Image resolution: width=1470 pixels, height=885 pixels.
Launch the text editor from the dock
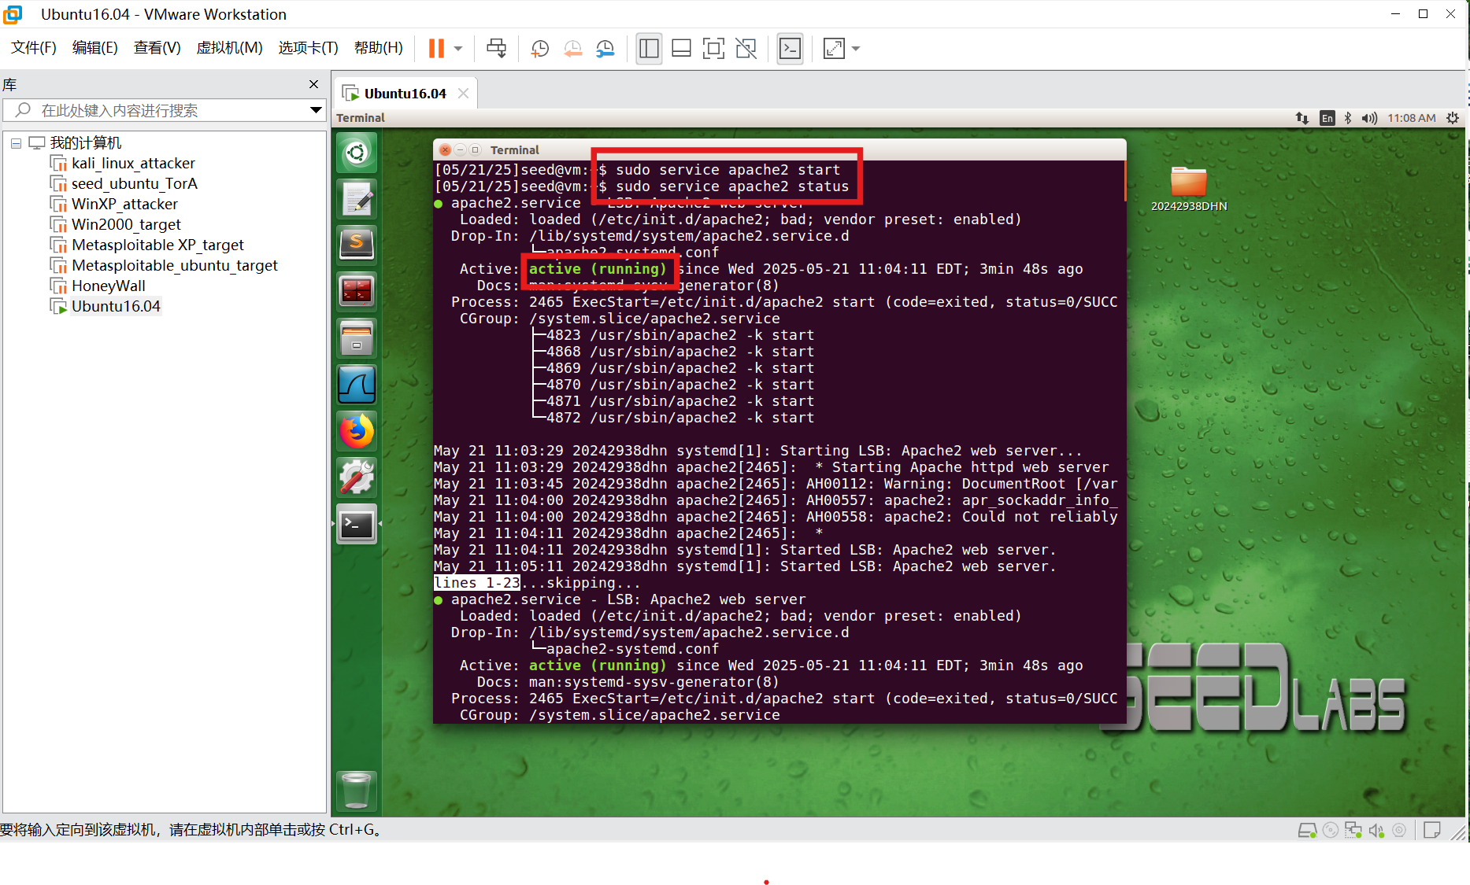point(357,199)
